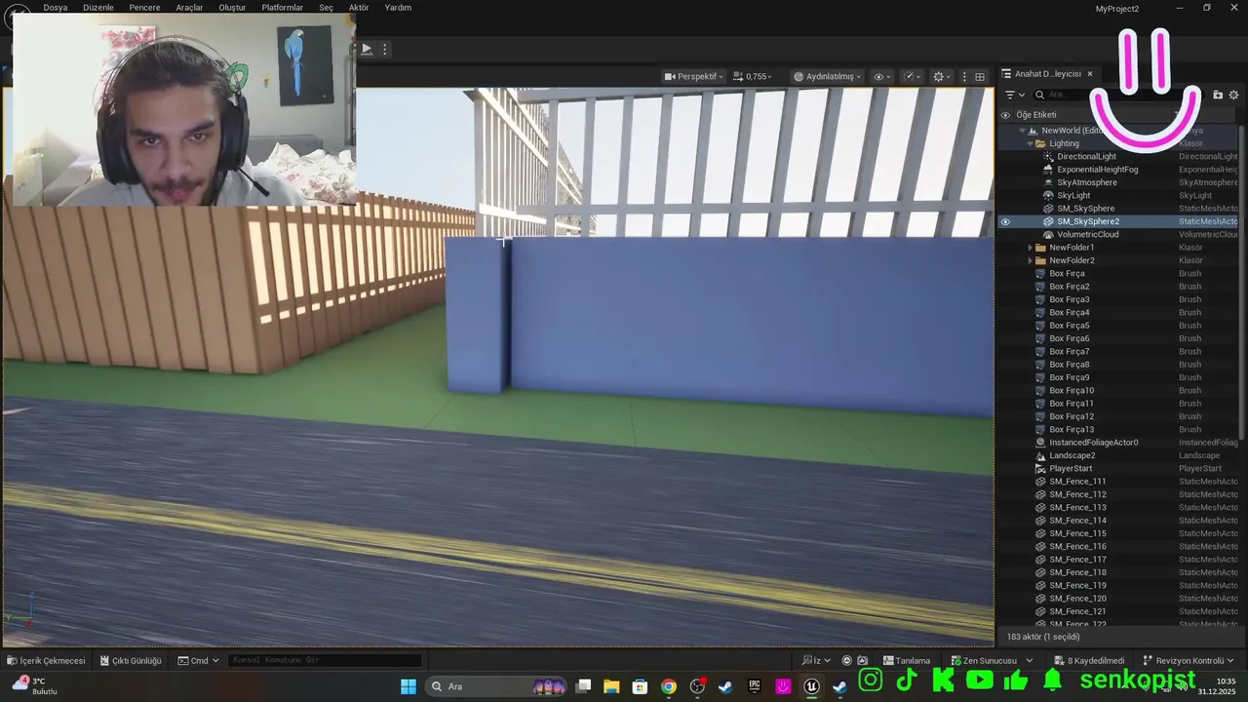Click the Öğe Etiketi column header

pos(1036,115)
